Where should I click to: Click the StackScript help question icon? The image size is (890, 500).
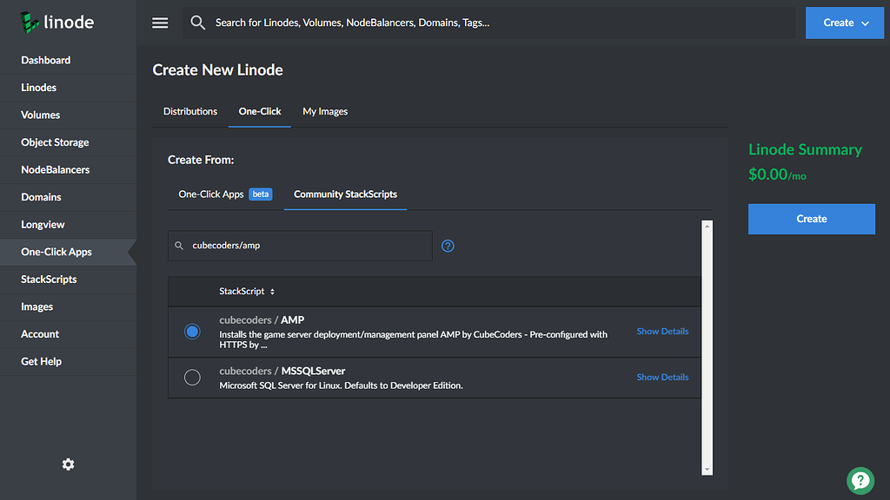448,246
